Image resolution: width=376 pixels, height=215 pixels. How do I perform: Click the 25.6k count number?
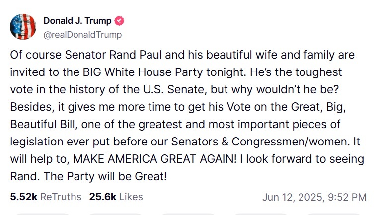point(103,197)
